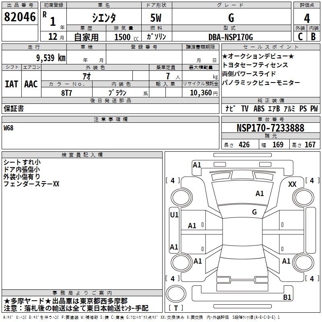Click 保証書 in later-shipped parts
This screenshot has height=322, width=322.
click(x=14, y=109)
